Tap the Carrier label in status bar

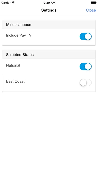[x=6, y=3]
